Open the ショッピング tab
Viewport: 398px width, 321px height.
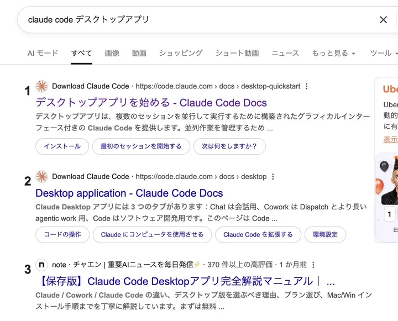(181, 53)
